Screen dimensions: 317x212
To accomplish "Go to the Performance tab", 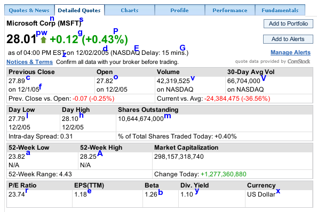I will (x=230, y=10).
